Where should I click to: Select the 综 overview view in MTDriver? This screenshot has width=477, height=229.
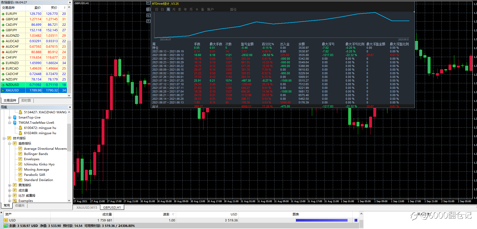click(157, 9)
